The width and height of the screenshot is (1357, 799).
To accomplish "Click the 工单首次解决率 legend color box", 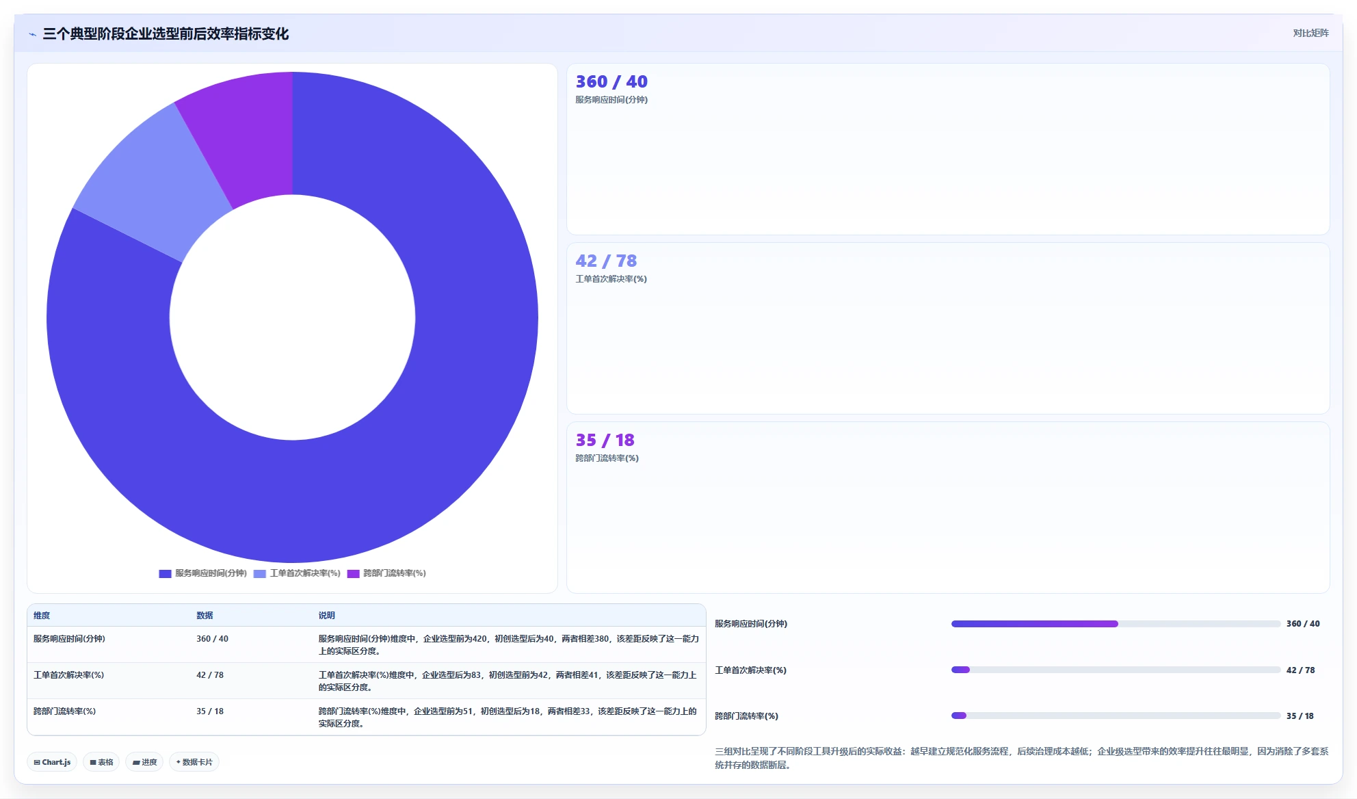I will pos(260,573).
